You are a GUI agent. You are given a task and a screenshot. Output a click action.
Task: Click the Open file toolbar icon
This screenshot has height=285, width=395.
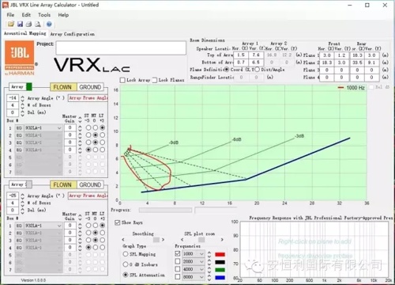[x=11, y=25]
